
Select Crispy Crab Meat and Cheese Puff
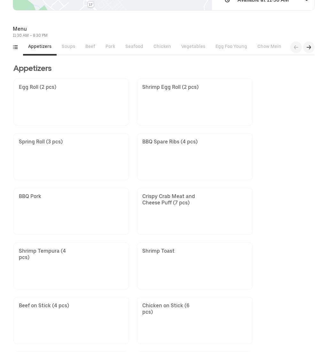click(x=195, y=211)
